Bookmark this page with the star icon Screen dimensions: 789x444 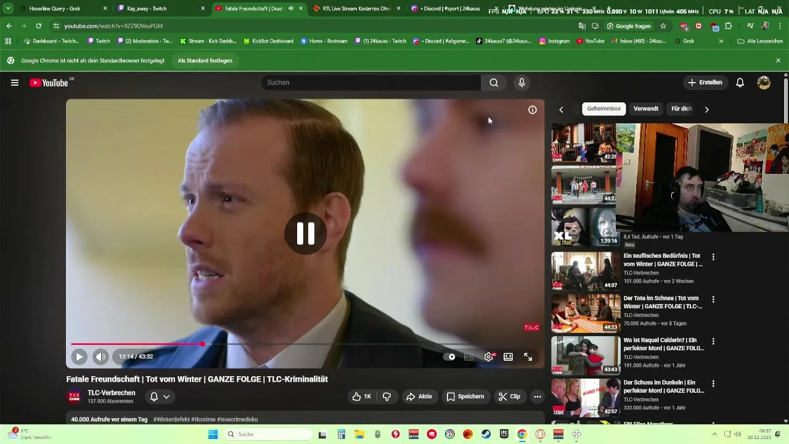(x=663, y=26)
